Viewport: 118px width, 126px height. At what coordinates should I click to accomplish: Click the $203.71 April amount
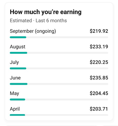coord(99,109)
